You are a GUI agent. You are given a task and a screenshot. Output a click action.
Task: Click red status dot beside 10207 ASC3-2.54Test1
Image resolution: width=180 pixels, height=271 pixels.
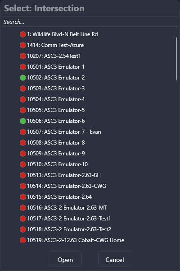[x=23, y=56]
